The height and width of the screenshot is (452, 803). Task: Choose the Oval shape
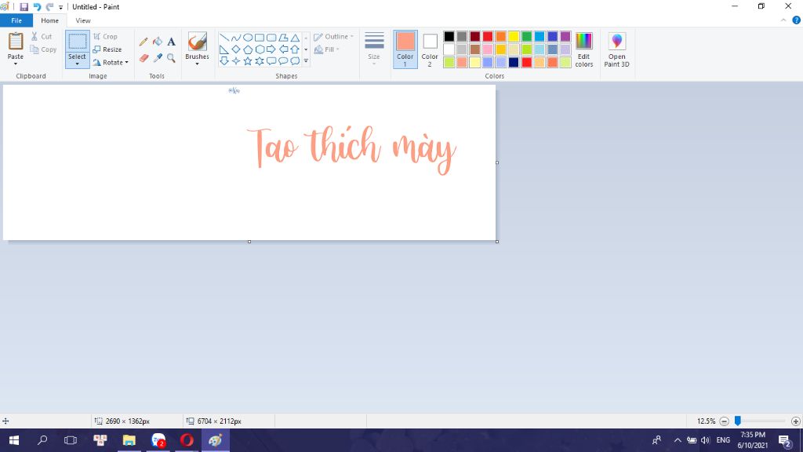[x=248, y=38]
